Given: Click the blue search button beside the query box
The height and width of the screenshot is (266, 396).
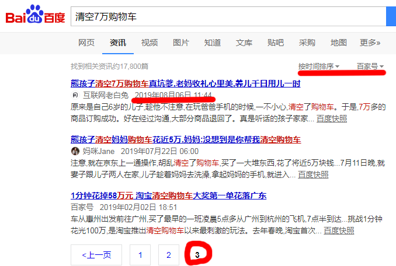Looking at the screenshot, I should click(391, 16).
